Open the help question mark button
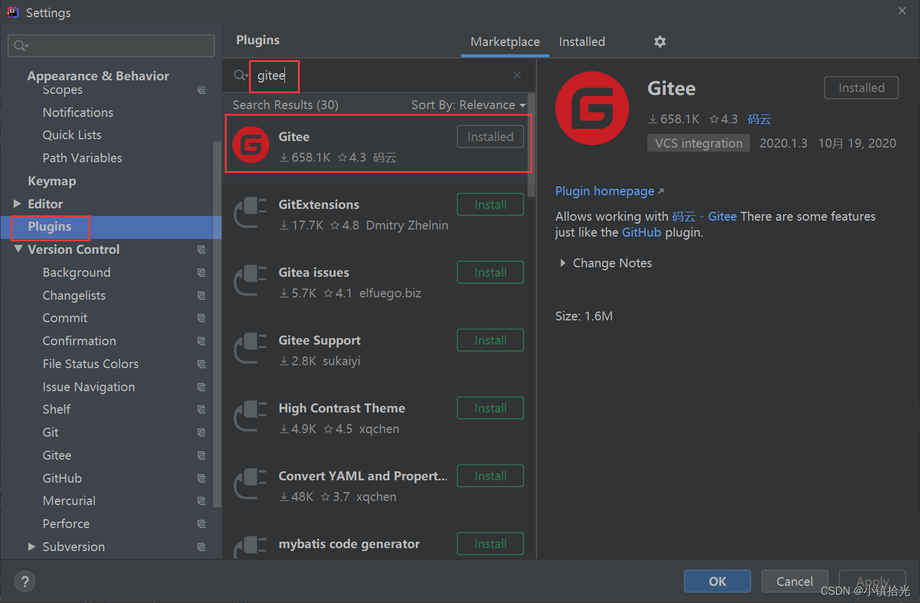The height and width of the screenshot is (603, 920). pos(25,581)
